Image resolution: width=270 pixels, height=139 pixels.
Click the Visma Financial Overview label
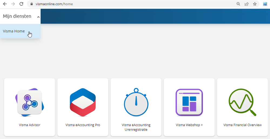(x=242, y=125)
